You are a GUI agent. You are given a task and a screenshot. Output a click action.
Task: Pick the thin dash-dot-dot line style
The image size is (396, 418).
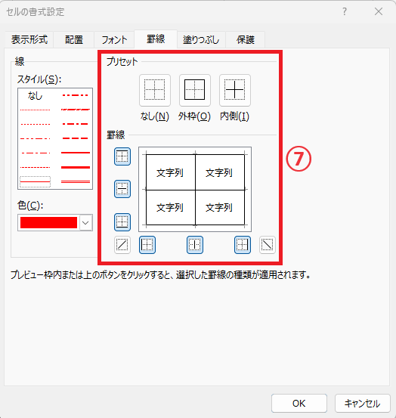(36, 138)
